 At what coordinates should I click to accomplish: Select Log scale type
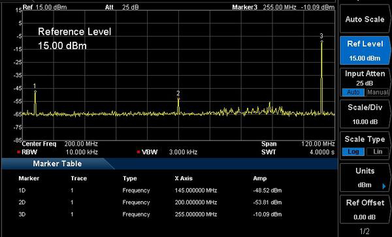pos(353,151)
